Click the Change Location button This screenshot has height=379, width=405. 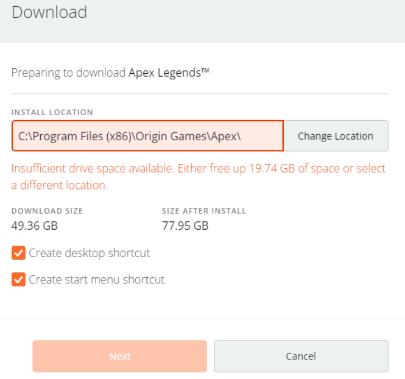tap(336, 136)
